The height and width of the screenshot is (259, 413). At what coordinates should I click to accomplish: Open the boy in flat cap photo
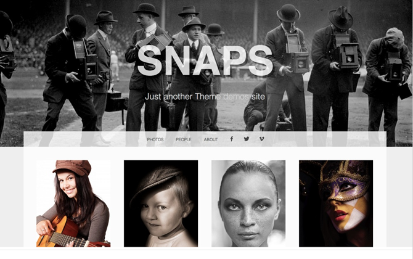point(161,203)
